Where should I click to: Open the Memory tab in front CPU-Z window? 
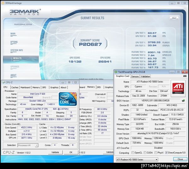36,88
